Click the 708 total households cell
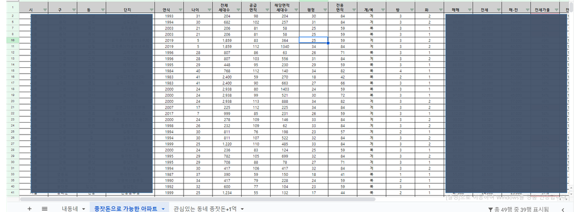Image resolution: width=574 pixels, height=212 pixels. (227, 162)
